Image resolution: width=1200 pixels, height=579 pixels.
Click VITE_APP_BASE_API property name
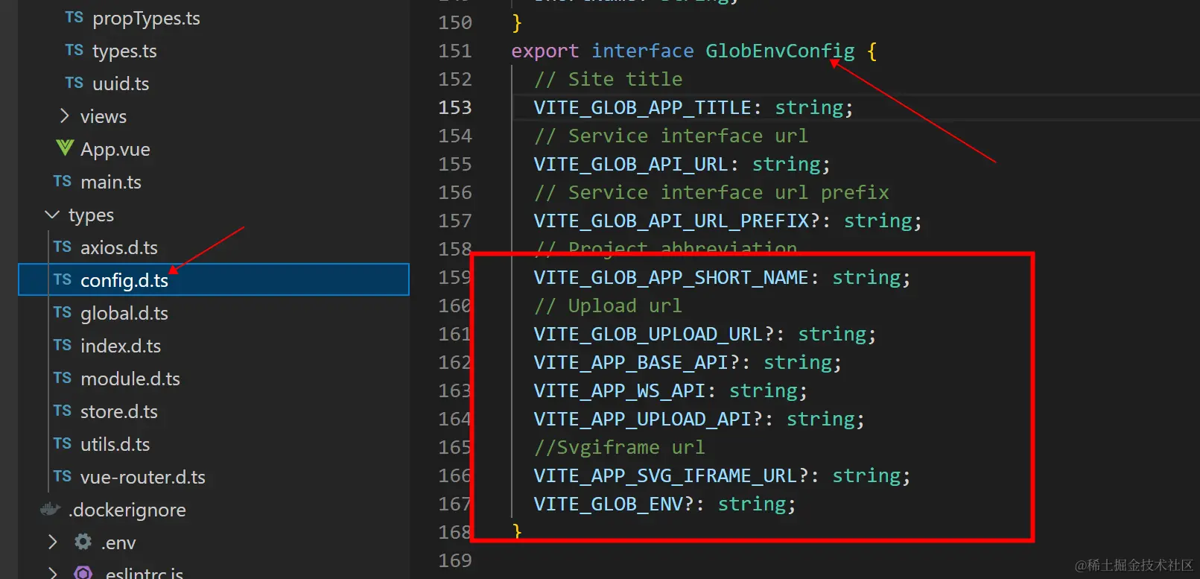(631, 362)
